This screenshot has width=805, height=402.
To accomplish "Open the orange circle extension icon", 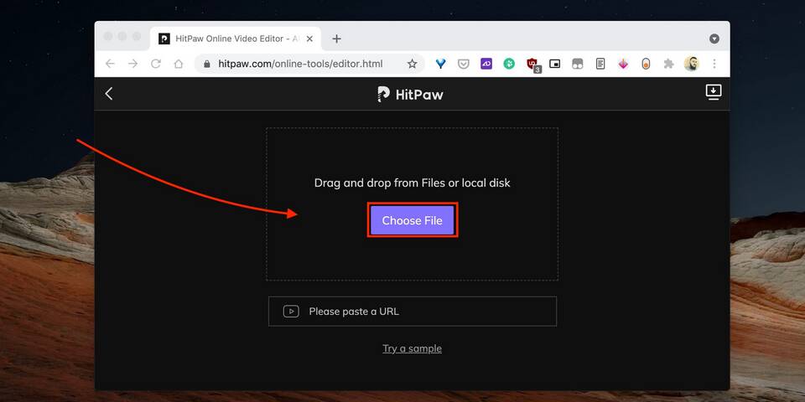I will (646, 64).
